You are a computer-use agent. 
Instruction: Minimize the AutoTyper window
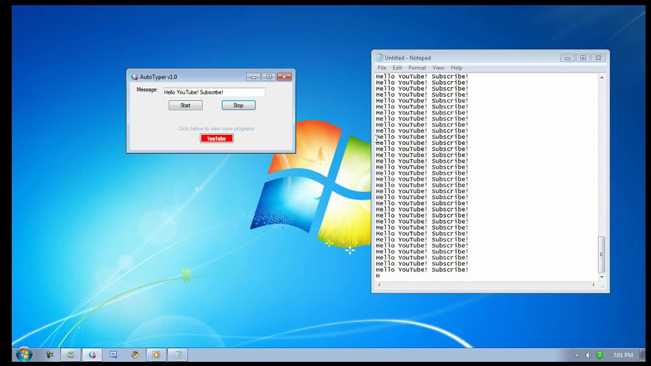[253, 77]
